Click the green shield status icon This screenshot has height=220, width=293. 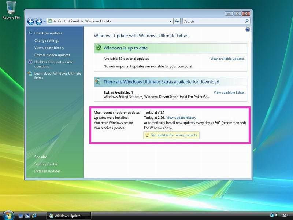99,48
